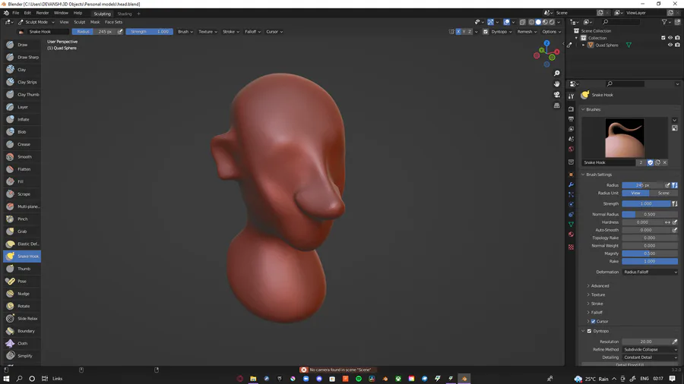Select the Blob brush

pyautogui.click(x=22, y=132)
